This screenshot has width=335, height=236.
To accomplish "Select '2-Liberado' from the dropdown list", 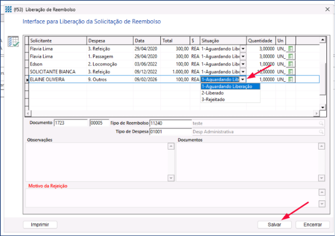I will pos(213,93).
